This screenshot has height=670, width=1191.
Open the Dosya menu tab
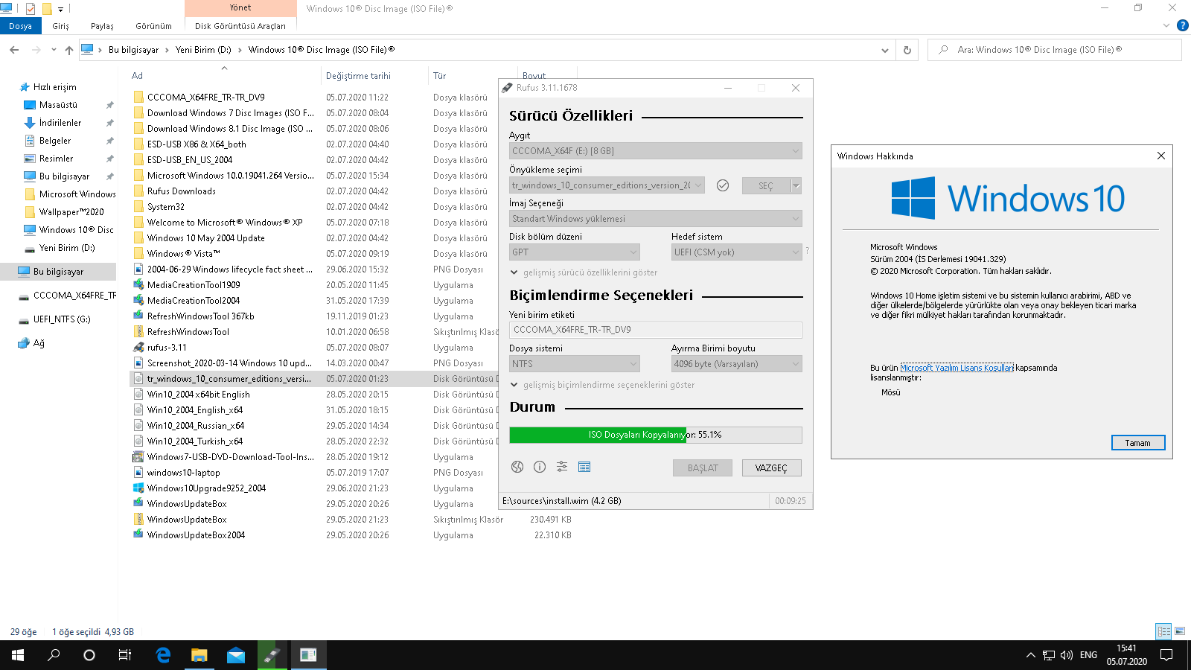click(20, 26)
